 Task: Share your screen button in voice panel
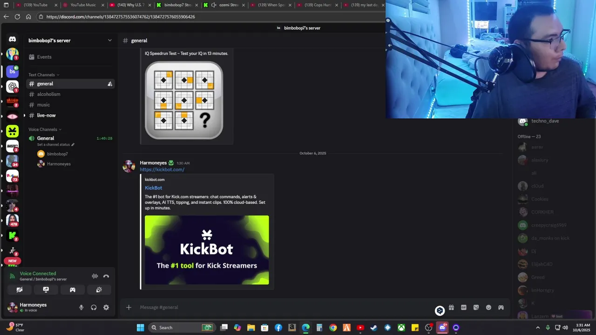[46, 289]
